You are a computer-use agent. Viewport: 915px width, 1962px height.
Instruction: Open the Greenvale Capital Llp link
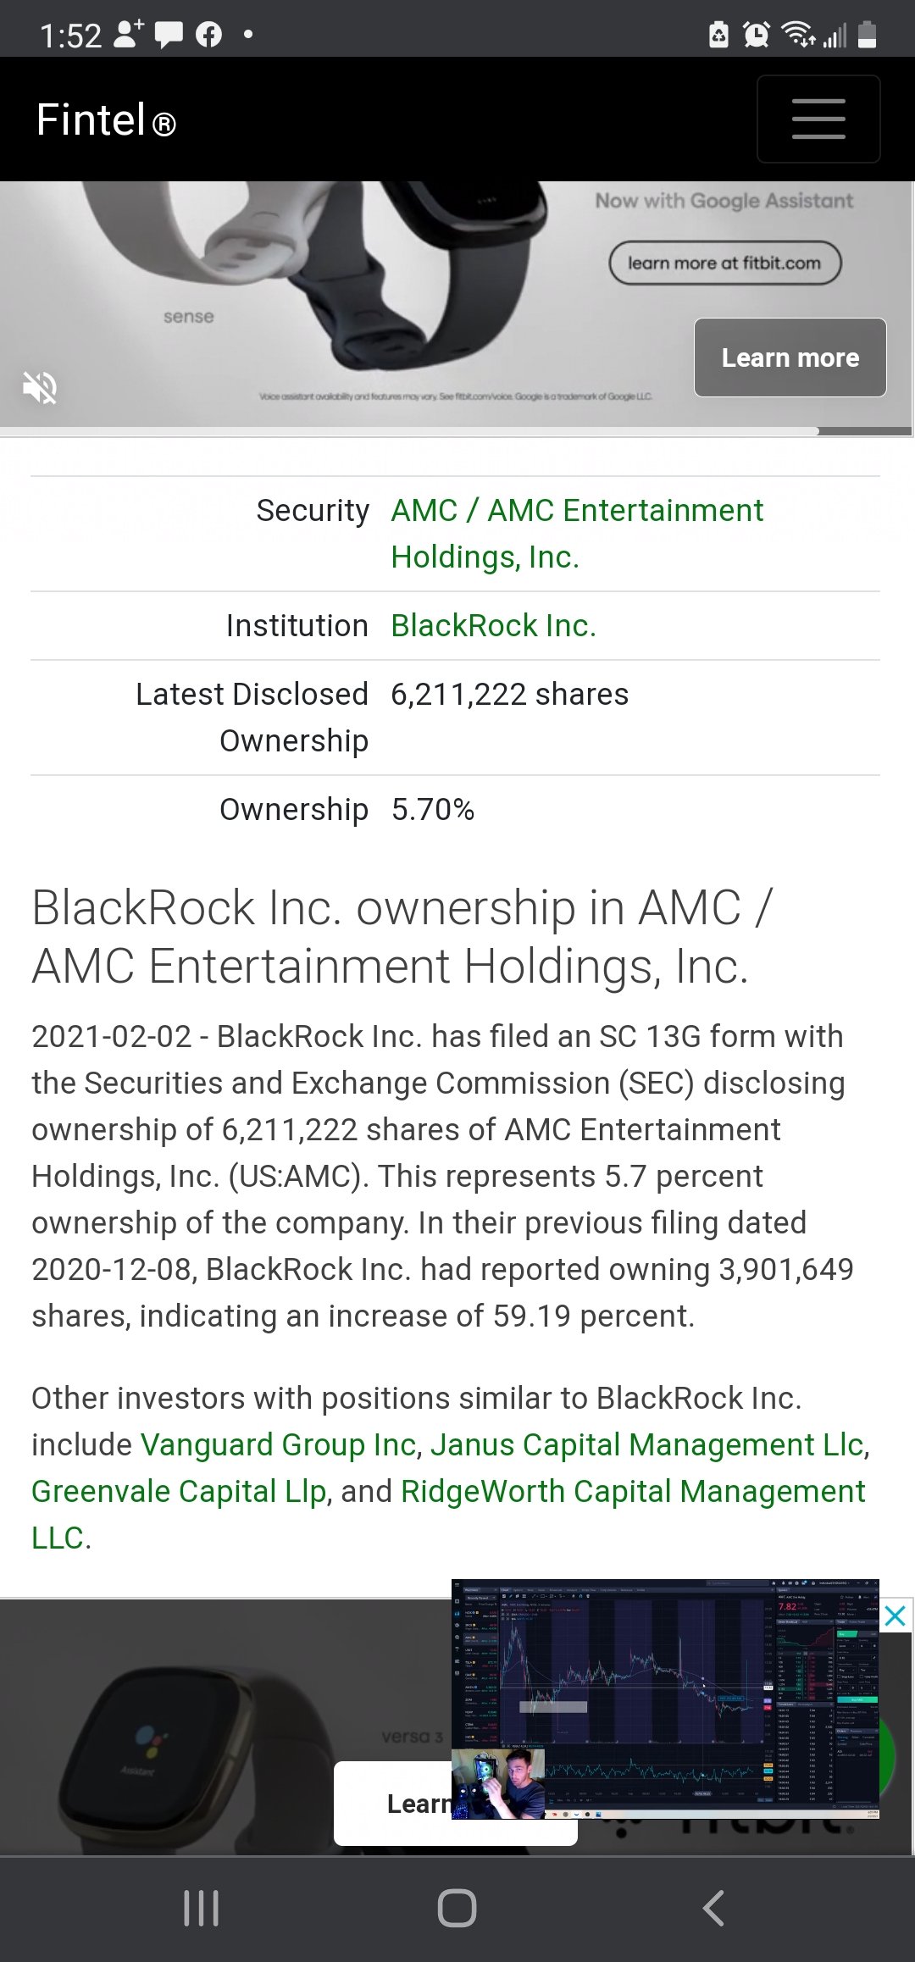pyautogui.click(x=179, y=1491)
